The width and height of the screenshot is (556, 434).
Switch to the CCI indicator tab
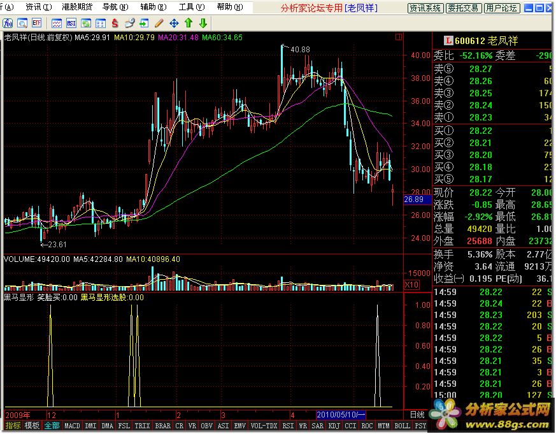pyautogui.click(x=350, y=426)
